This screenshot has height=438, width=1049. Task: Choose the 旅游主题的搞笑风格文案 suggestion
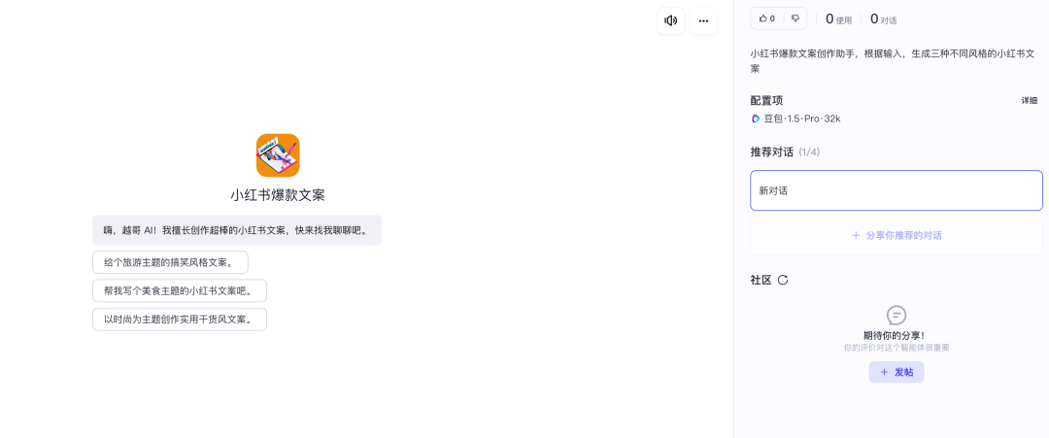170,262
